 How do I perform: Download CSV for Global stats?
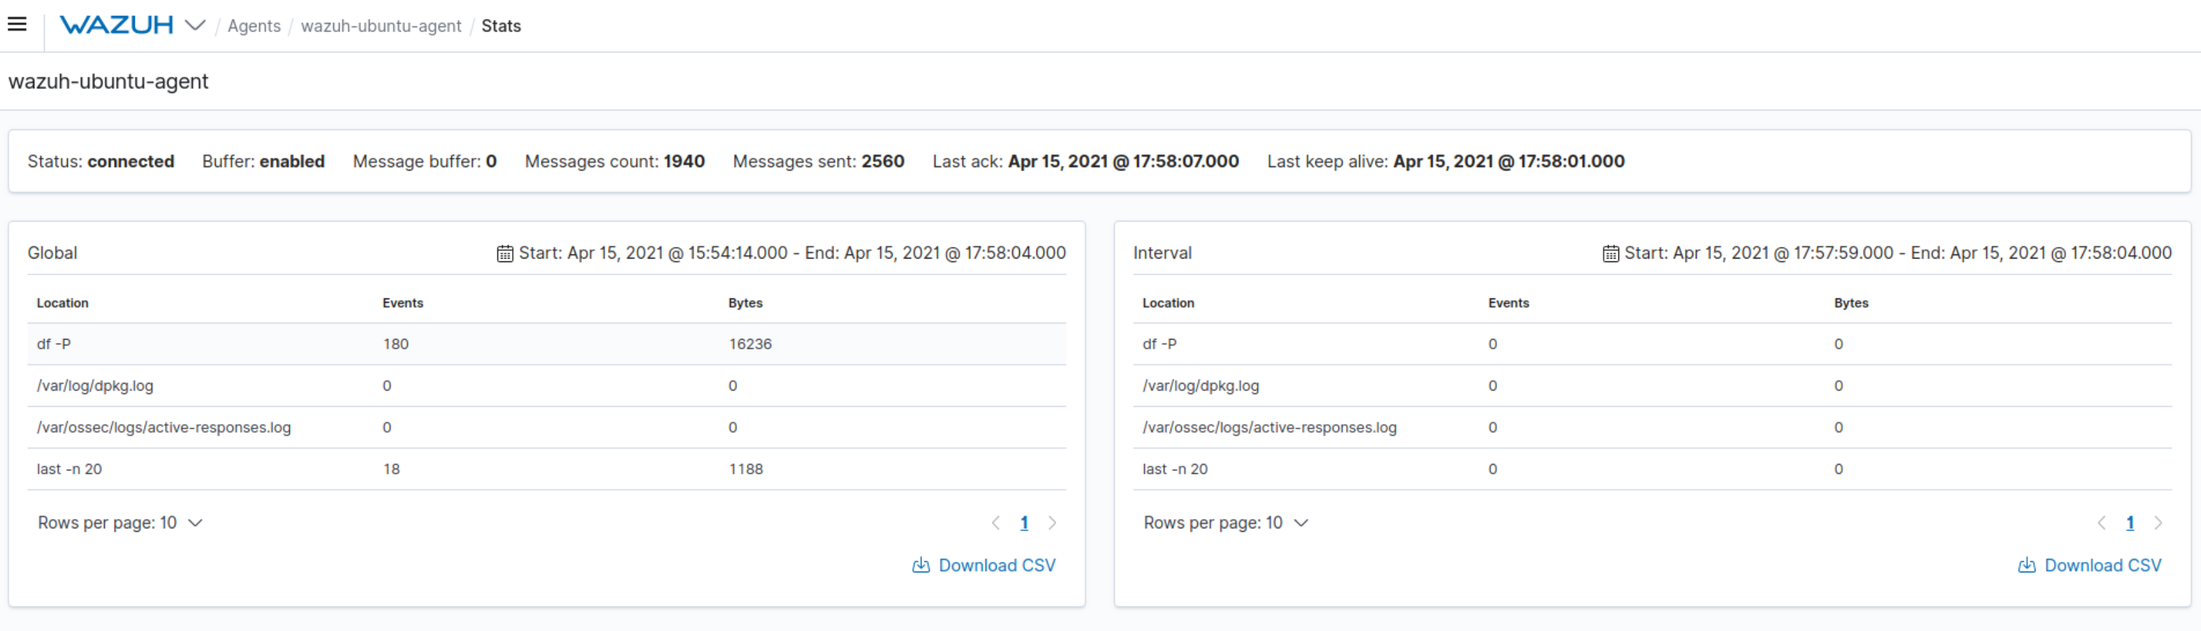[x=984, y=565]
